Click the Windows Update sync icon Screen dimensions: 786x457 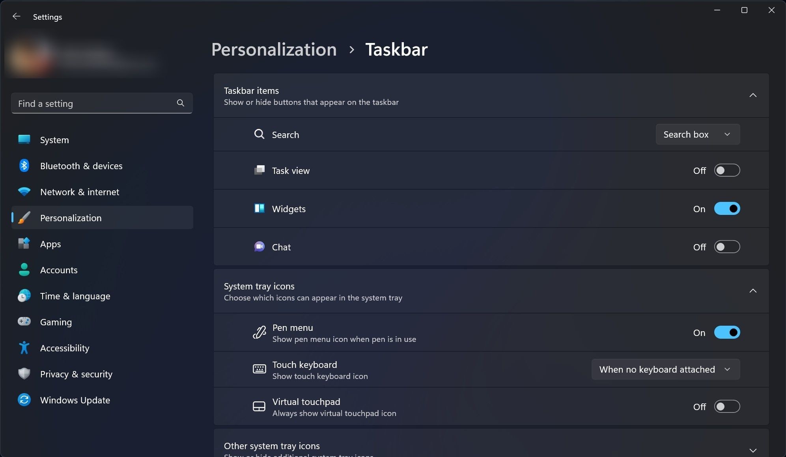(x=24, y=400)
